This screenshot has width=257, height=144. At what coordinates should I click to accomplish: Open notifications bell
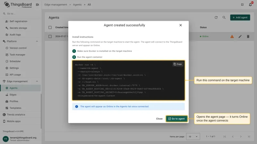250,4
